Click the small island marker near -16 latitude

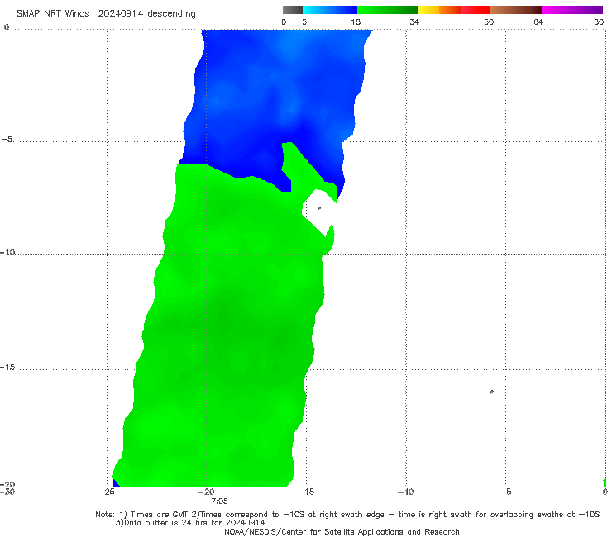[491, 392]
